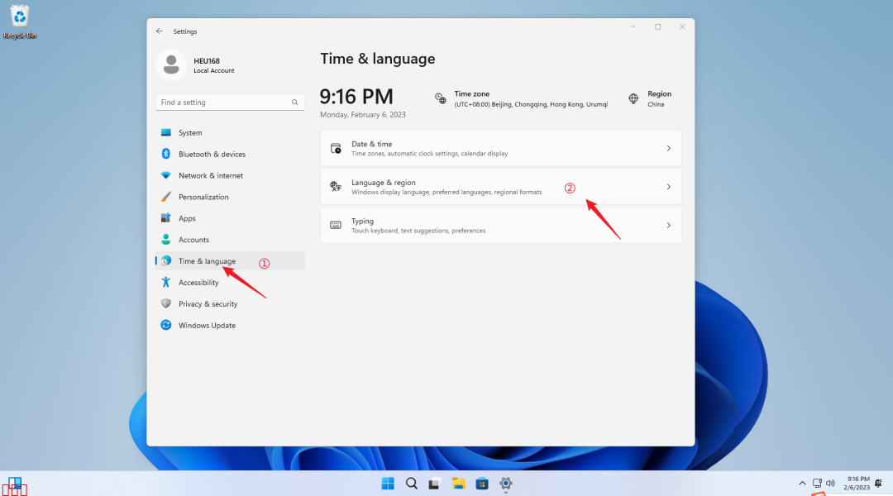Open the notification bell icon

click(x=879, y=484)
